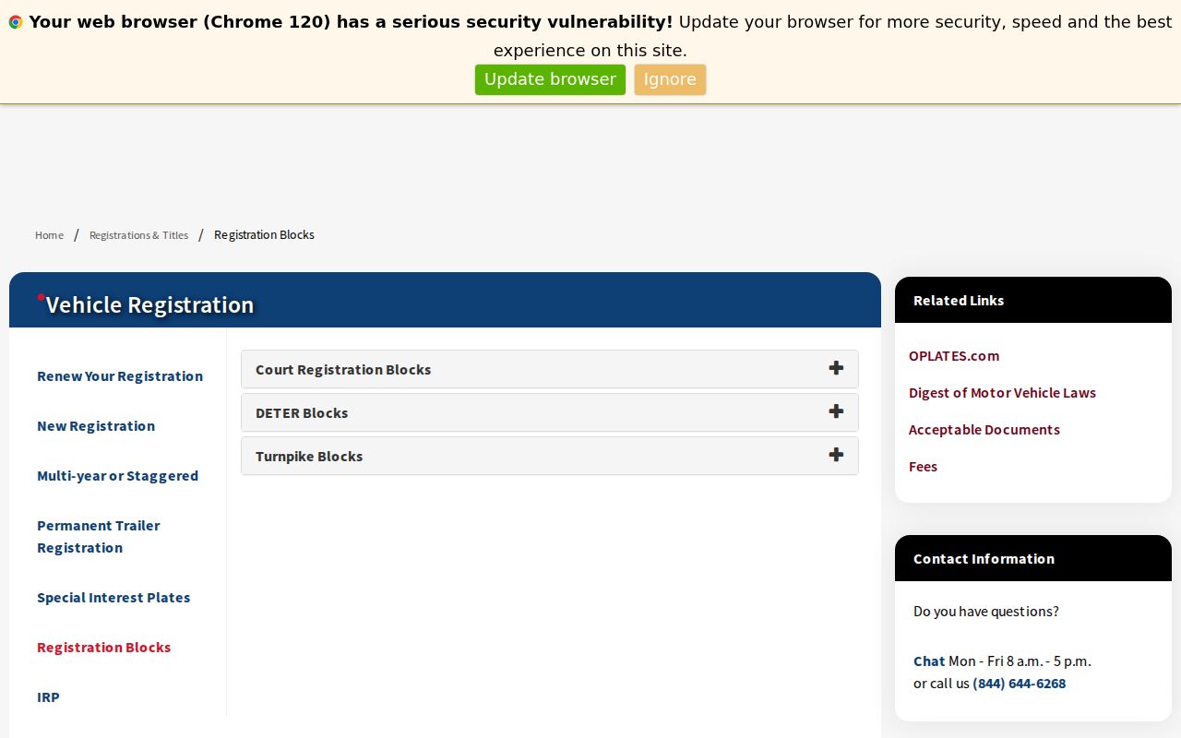Call the (844) 644-6268 phone link
Screen dimensions: 1181x738
[x=1019, y=684]
